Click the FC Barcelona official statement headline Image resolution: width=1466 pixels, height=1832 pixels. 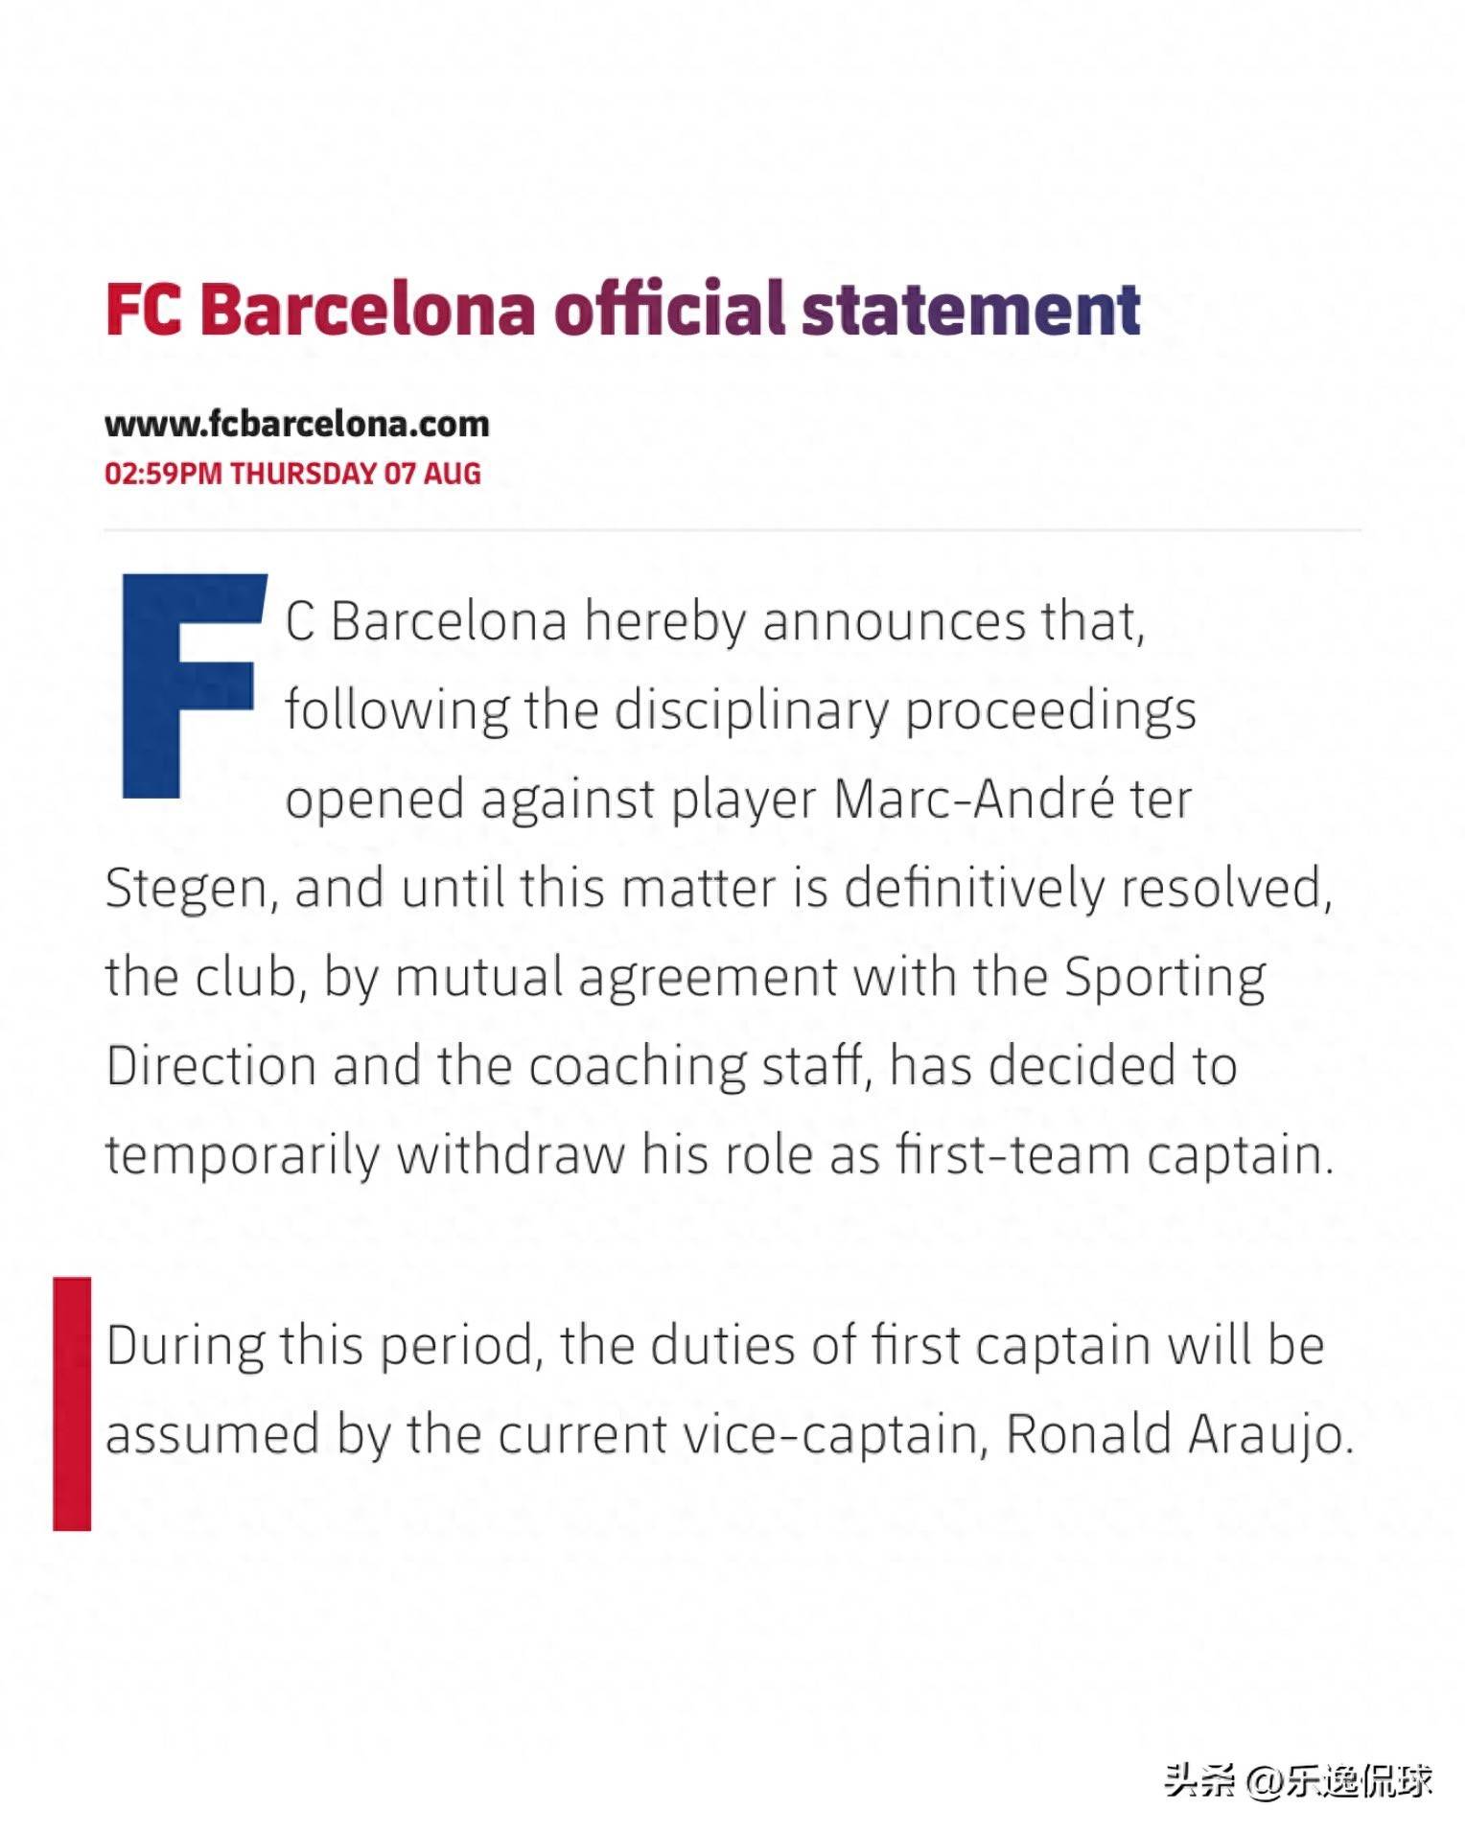click(x=622, y=310)
